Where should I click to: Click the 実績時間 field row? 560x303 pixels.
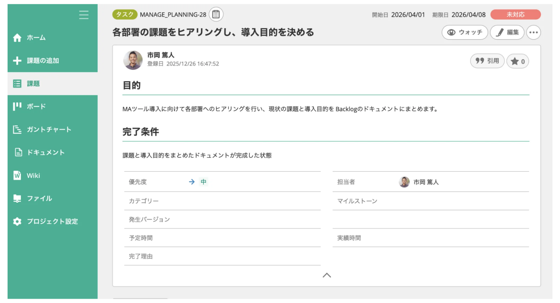[x=431, y=238]
